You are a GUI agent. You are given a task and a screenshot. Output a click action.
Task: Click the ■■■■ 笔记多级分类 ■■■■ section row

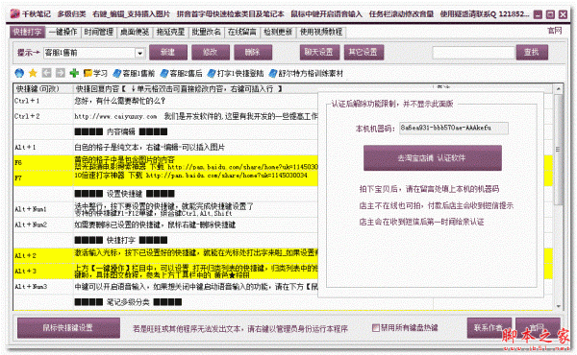point(196,302)
